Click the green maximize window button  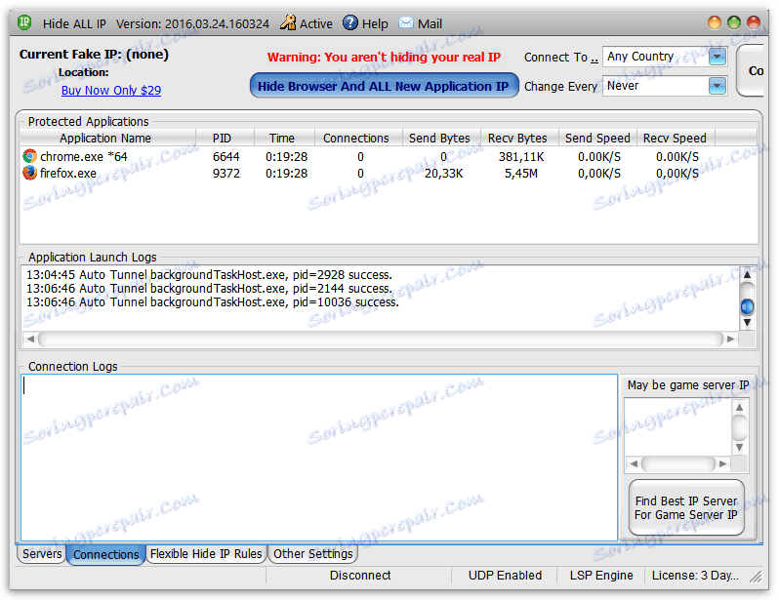734,22
